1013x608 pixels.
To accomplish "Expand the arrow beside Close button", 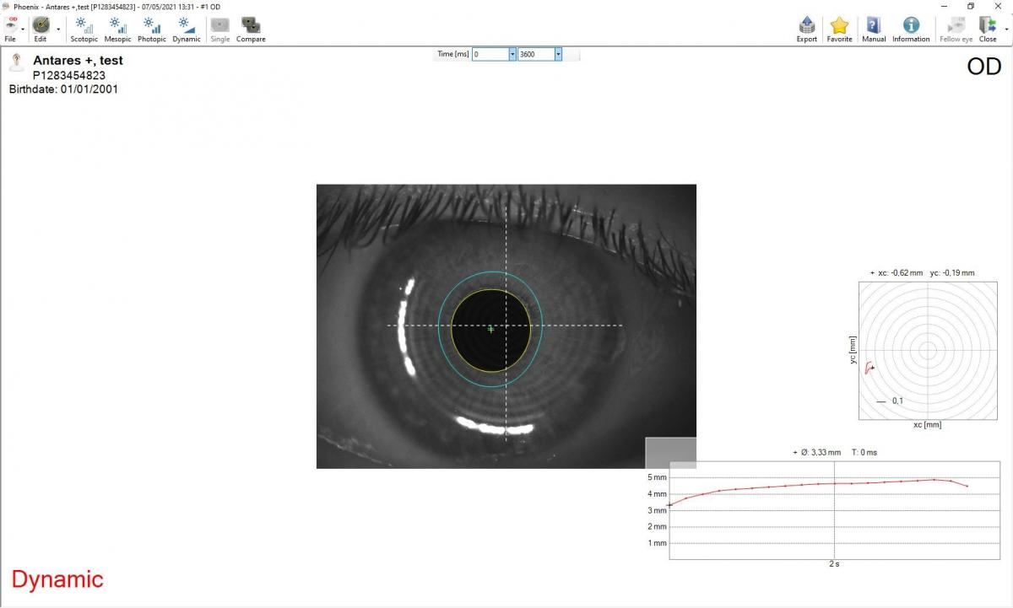I will [1006, 29].
